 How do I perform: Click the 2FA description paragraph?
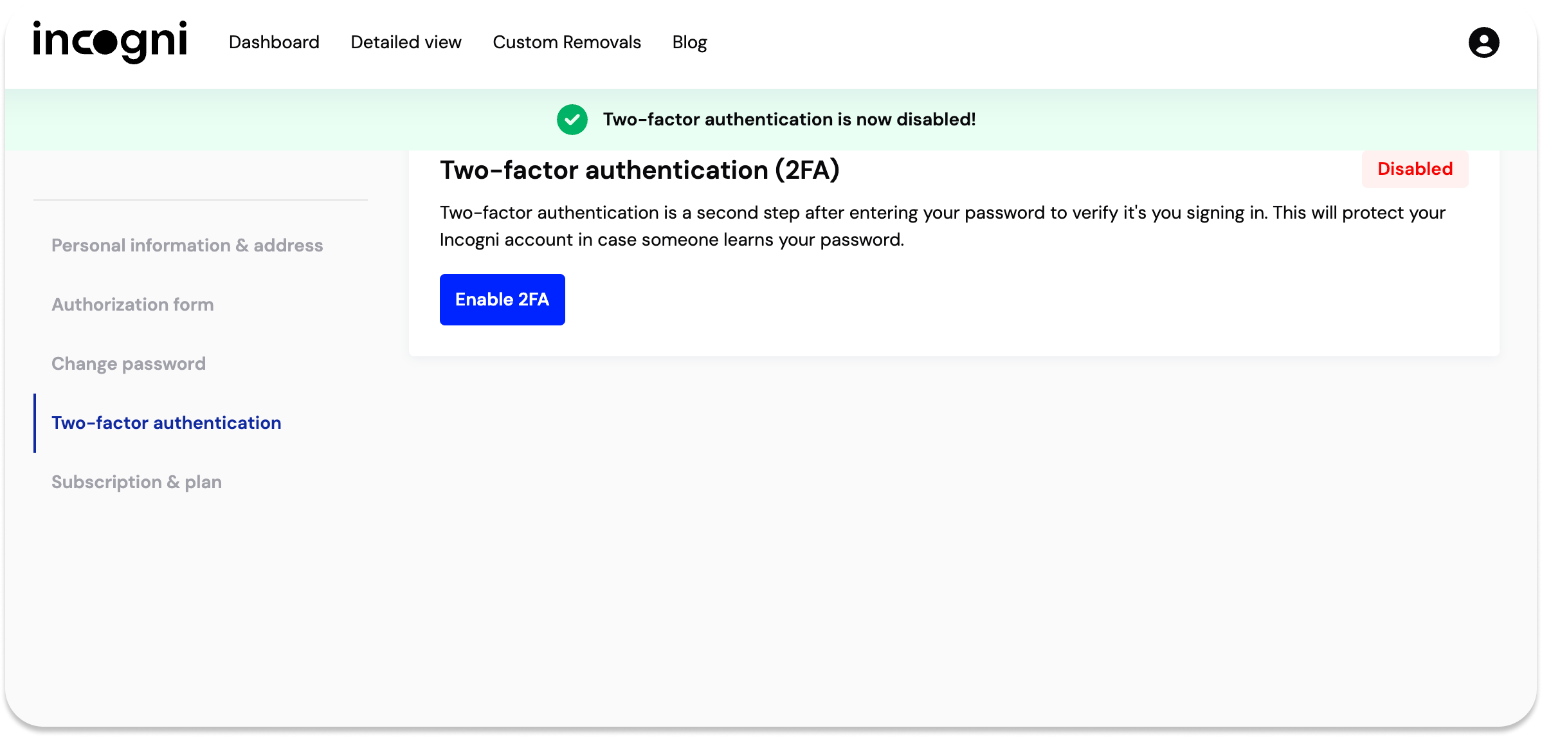coord(941,226)
